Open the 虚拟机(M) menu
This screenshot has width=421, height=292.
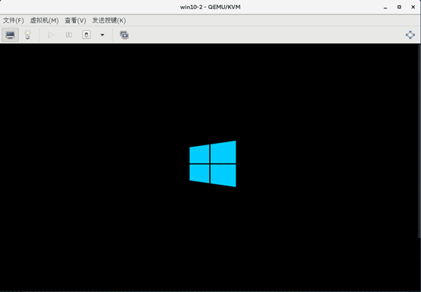pyautogui.click(x=44, y=21)
